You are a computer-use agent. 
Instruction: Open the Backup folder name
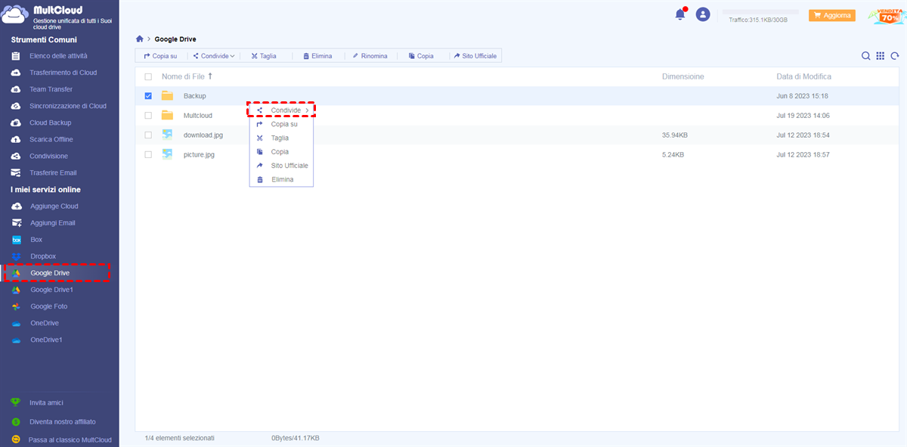pos(194,96)
